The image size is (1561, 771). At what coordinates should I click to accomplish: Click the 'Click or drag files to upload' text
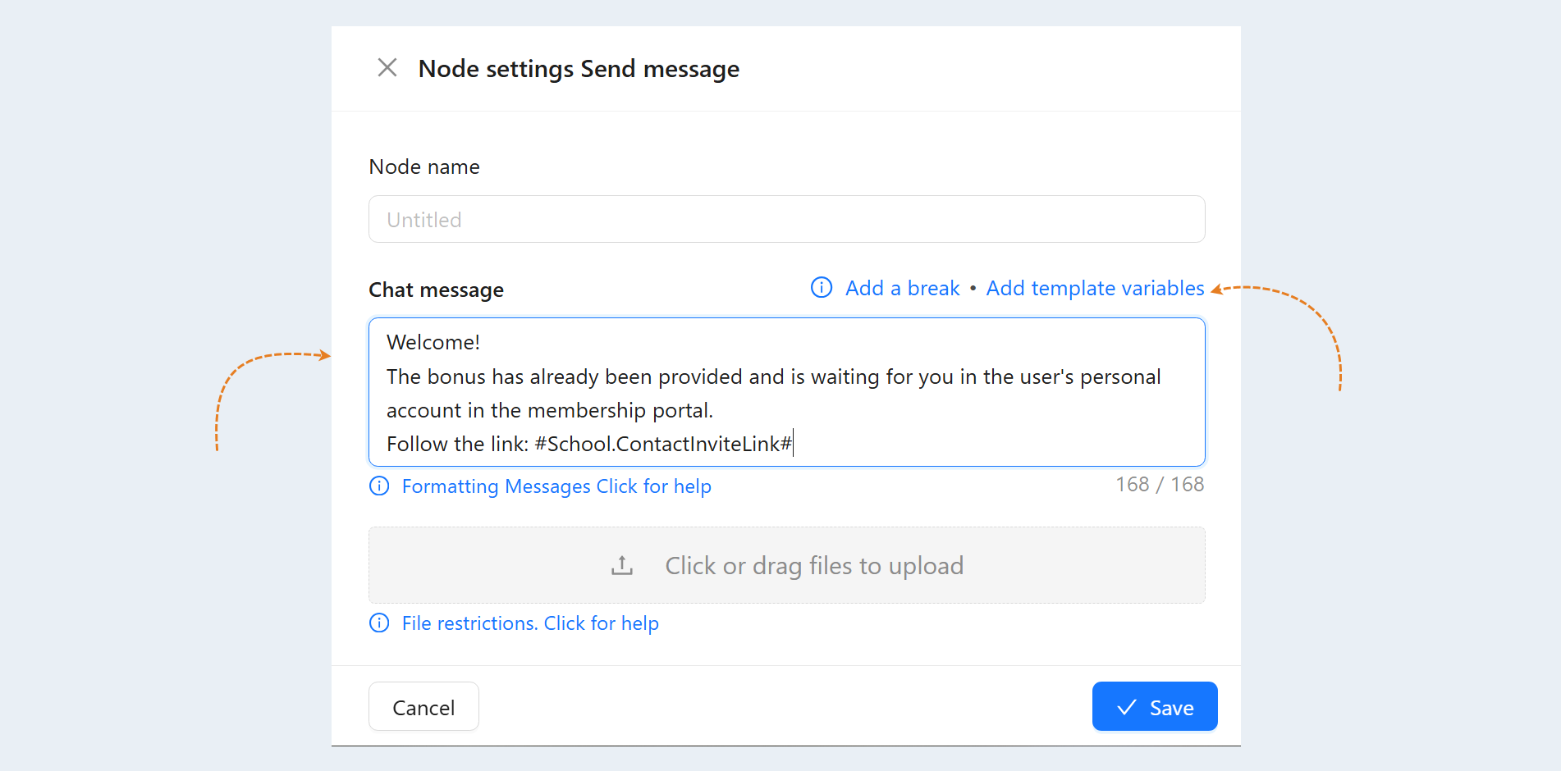(814, 565)
